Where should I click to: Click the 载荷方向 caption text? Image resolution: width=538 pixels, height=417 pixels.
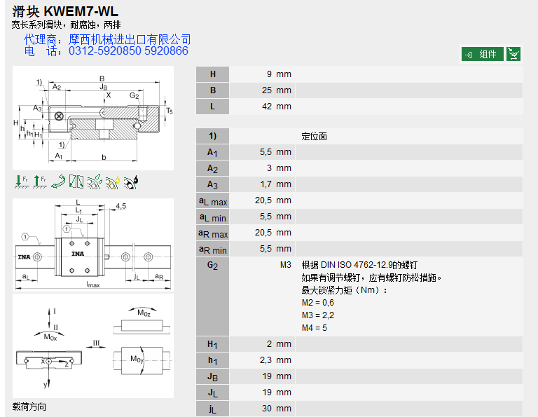[29, 407]
